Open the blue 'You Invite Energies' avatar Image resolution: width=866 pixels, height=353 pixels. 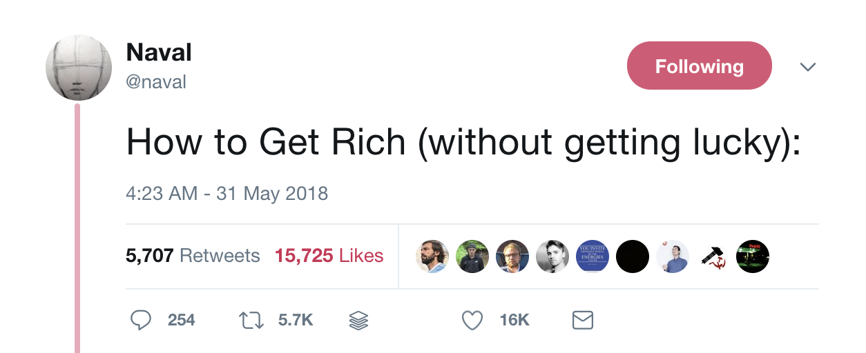coord(592,256)
